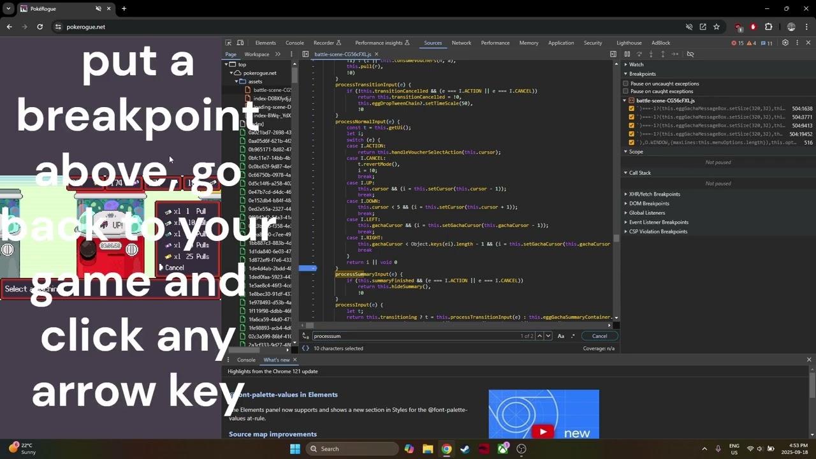Switch to the Workspace navigator tab
The width and height of the screenshot is (816, 459).
click(257, 54)
